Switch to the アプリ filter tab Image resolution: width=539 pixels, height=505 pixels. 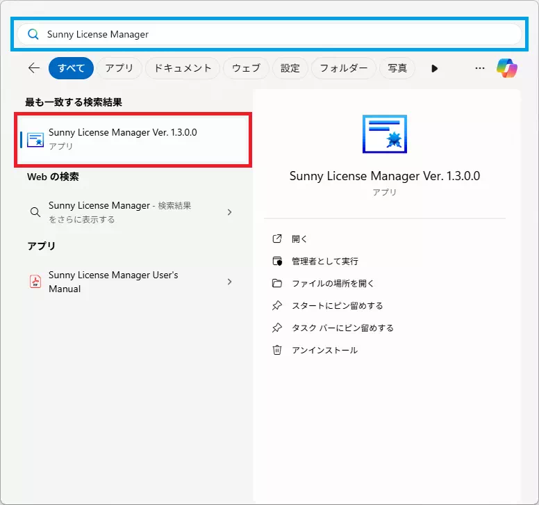tap(119, 68)
